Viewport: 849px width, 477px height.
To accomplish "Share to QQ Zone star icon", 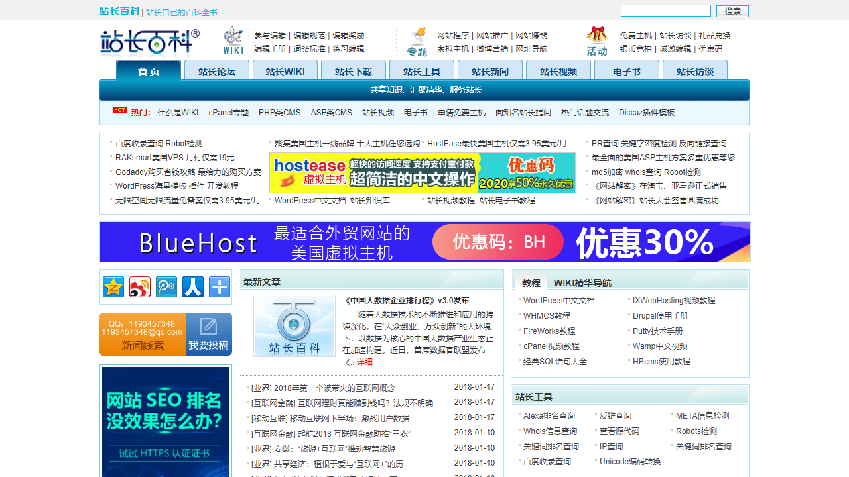I will [113, 287].
